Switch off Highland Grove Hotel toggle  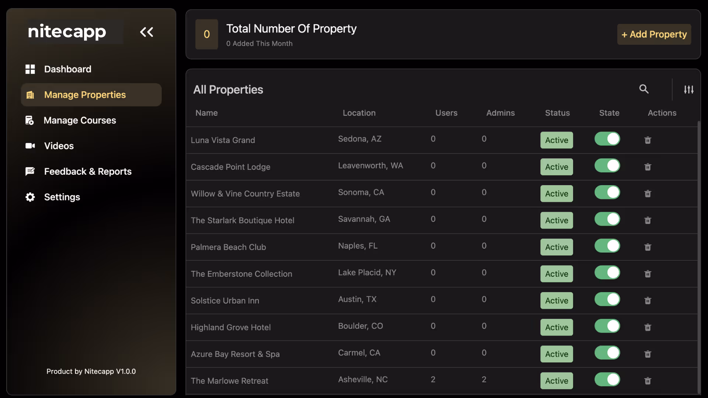pos(607,326)
